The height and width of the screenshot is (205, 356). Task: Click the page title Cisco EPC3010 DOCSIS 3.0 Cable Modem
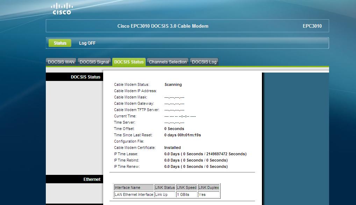[x=163, y=26]
